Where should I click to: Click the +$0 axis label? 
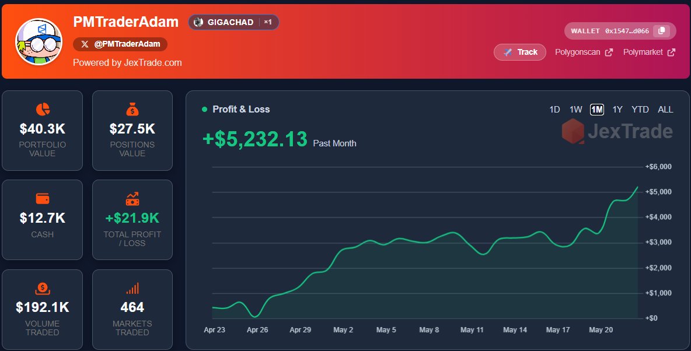pyautogui.click(x=651, y=318)
